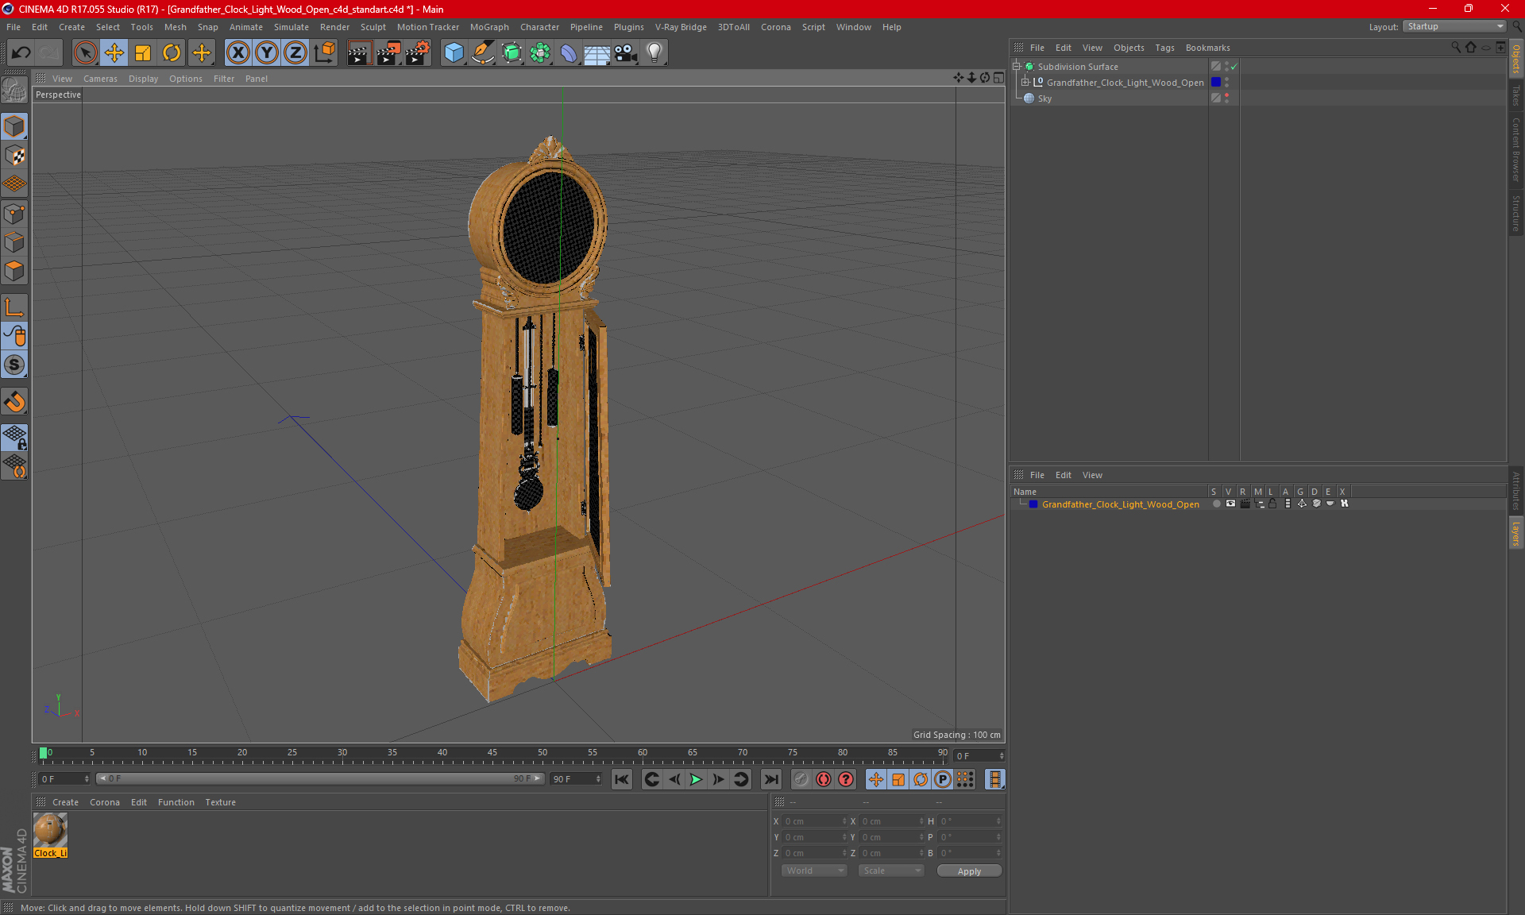
Task: Toggle layer solo dot for Grandfather_Clock layer
Action: point(1216,504)
